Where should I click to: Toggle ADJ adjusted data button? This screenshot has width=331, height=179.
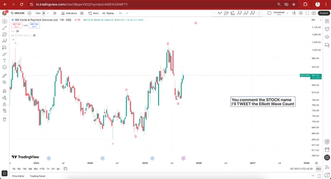click(x=318, y=169)
